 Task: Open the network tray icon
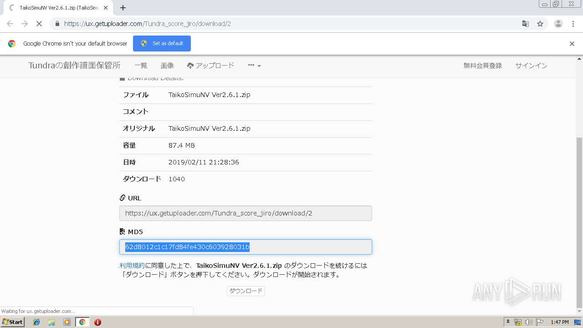click(x=518, y=322)
